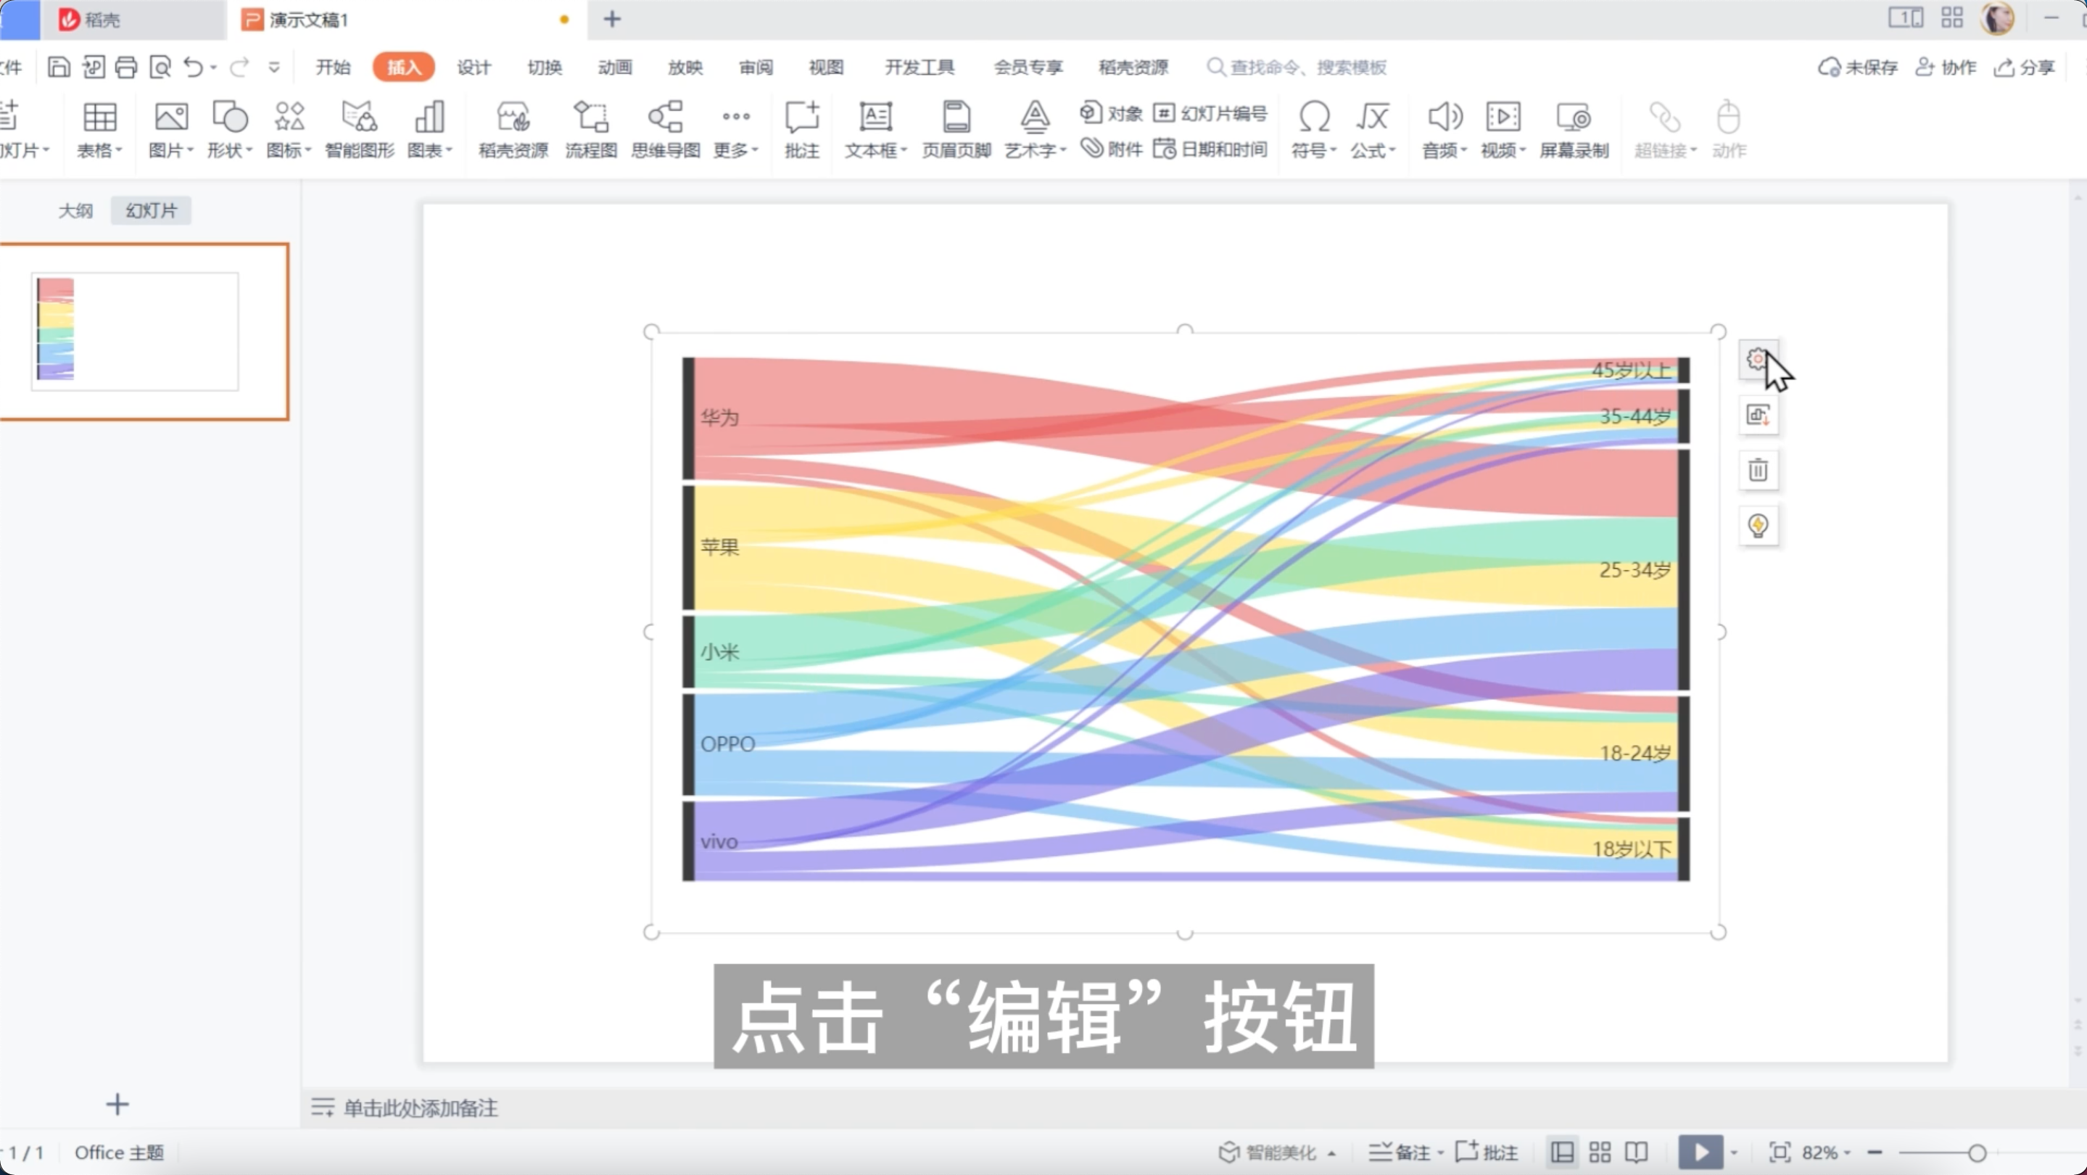Screen dimensions: 2087x1175
Task: Start slideshow with play button
Action: [1700, 1152]
